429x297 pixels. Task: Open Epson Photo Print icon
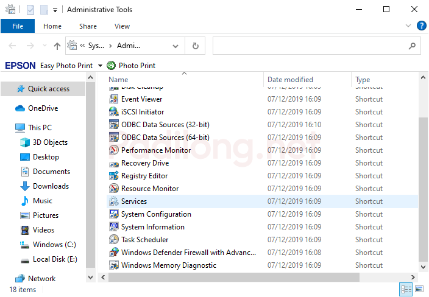pyautogui.click(x=111, y=66)
